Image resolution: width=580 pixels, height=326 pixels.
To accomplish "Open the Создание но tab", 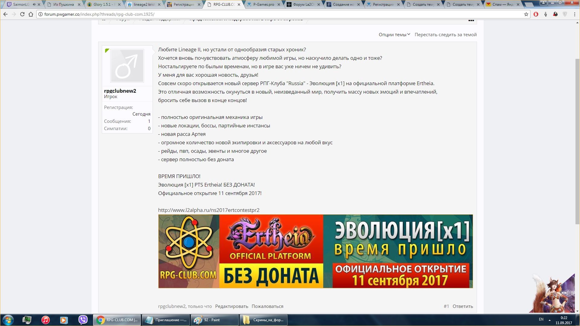I will point(343,5).
